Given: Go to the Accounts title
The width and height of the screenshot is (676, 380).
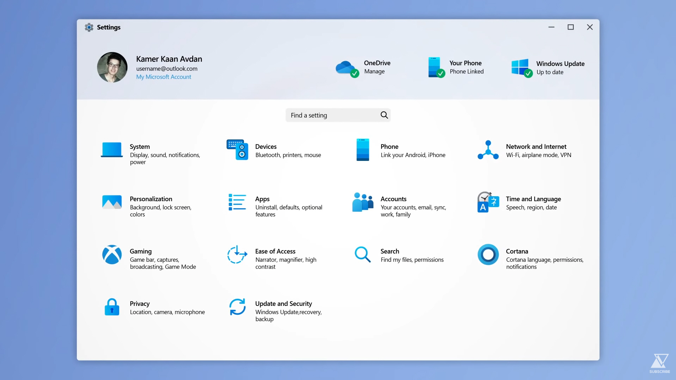Looking at the screenshot, I should tap(394, 199).
